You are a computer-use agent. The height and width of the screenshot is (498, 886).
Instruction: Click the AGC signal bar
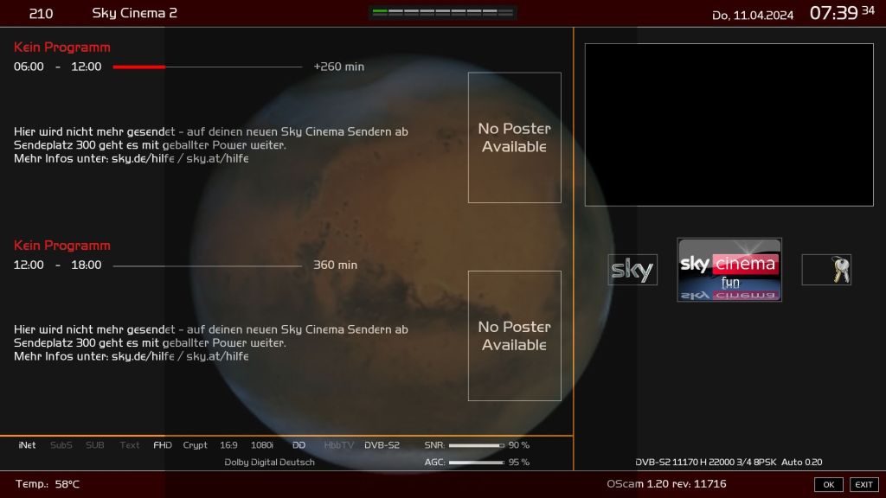477,463
